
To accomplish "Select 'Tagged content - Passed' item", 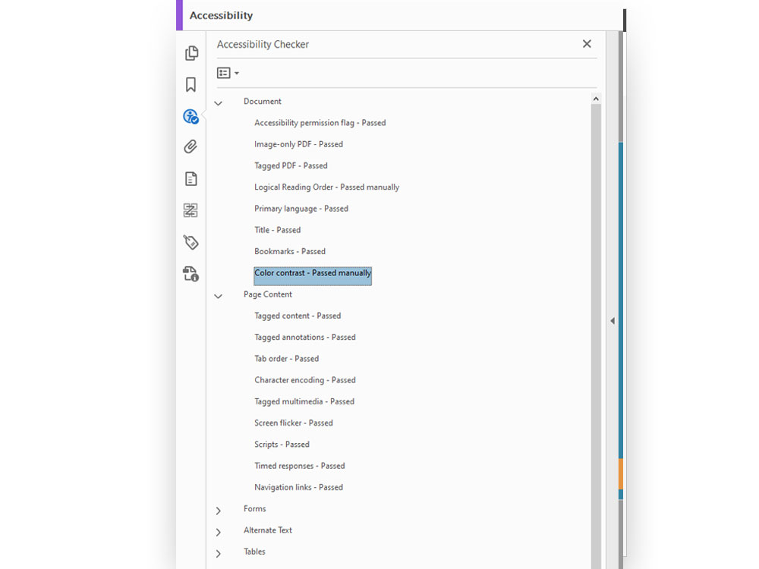I will point(298,316).
